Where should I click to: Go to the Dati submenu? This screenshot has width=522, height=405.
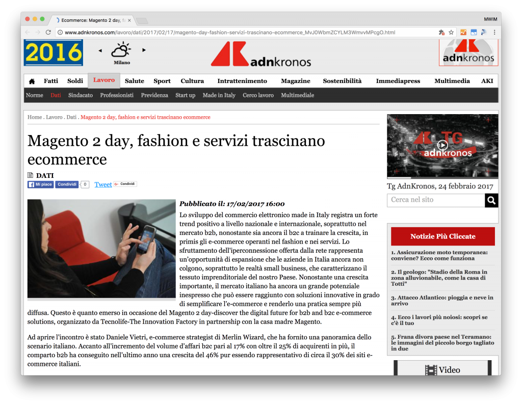pos(56,95)
